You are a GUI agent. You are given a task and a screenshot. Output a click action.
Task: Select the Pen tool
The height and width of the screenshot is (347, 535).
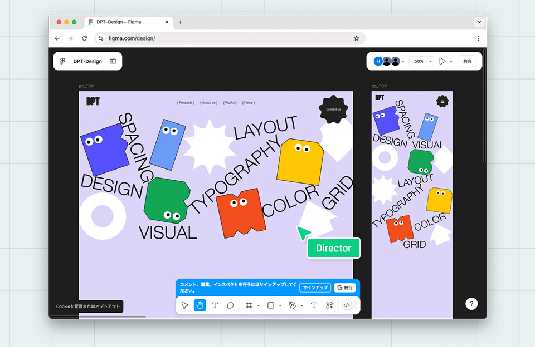(293, 305)
